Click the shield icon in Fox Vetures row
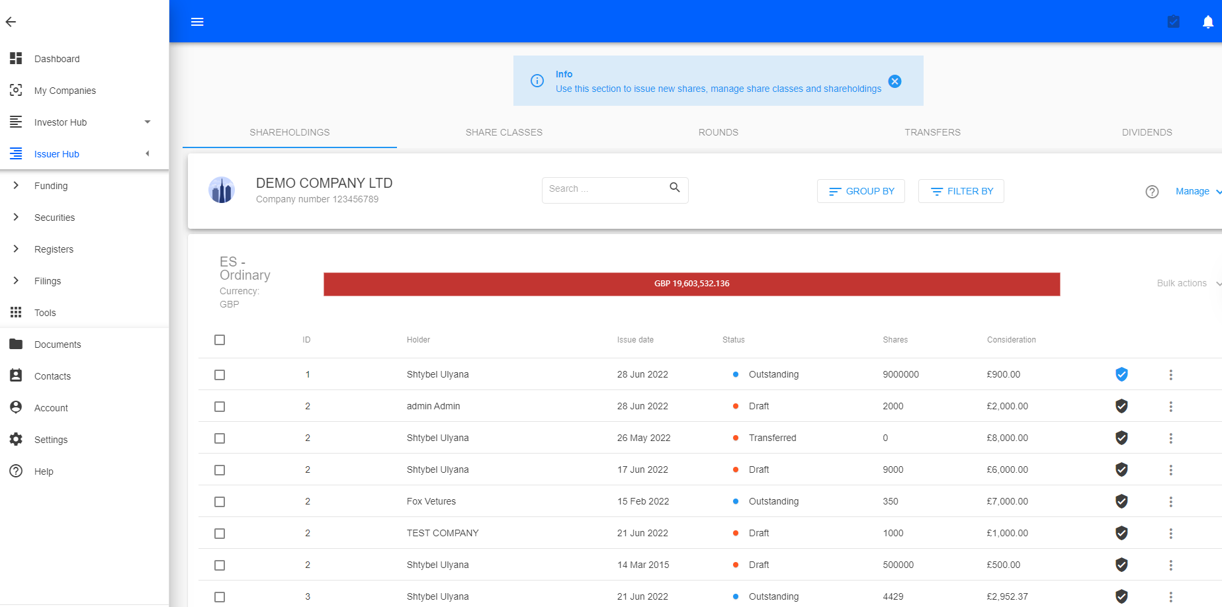 coord(1121,501)
